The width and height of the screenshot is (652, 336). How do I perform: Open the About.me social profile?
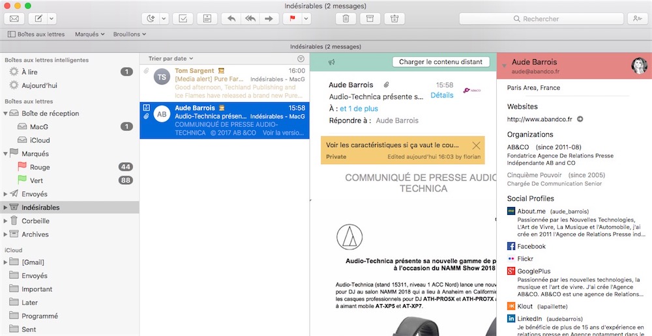pos(531,211)
